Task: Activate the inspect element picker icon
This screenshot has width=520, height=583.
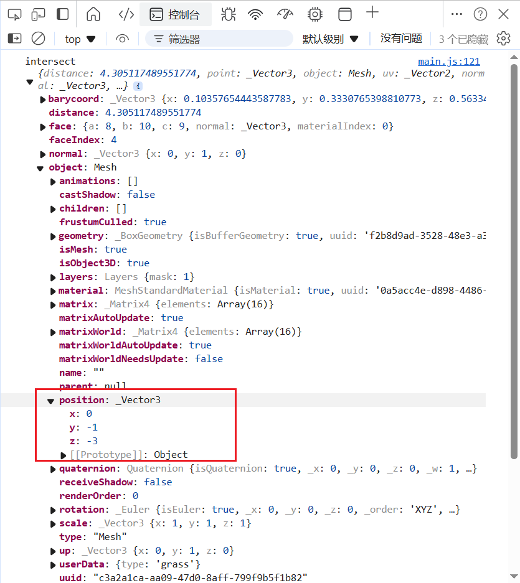Action: (x=14, y=14)
